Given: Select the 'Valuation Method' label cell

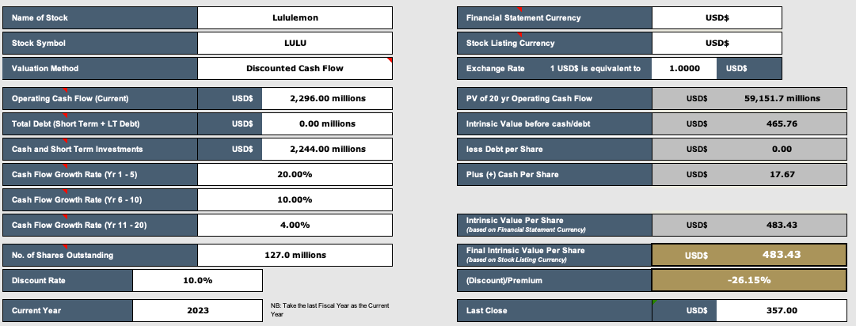Looking at the screenshot, I should click(101, 68).
